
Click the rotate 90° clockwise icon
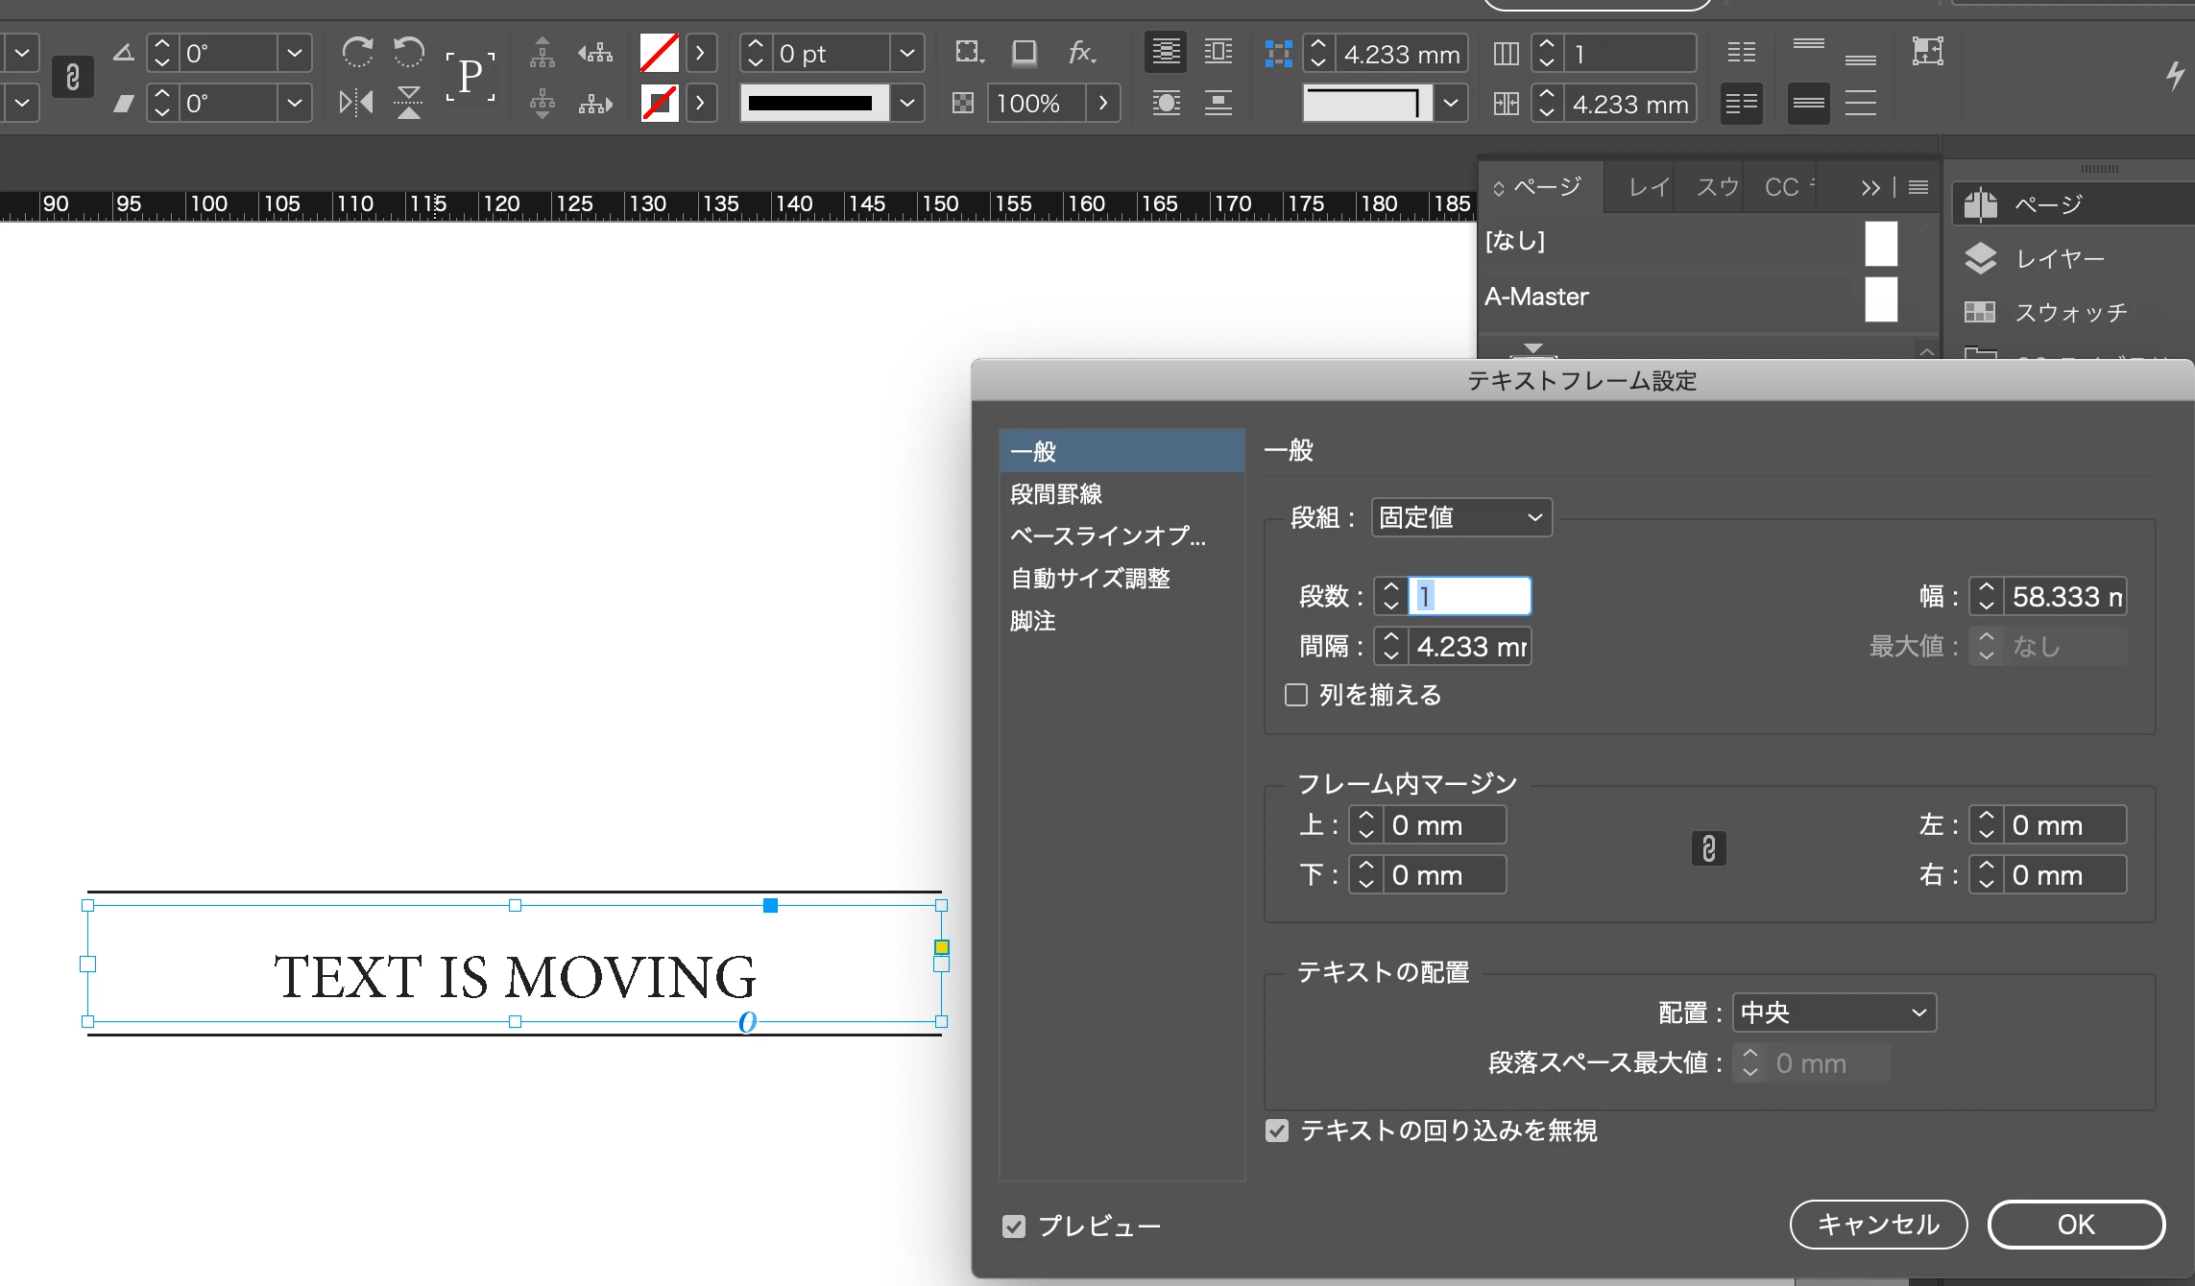click(x=357, y=52)
